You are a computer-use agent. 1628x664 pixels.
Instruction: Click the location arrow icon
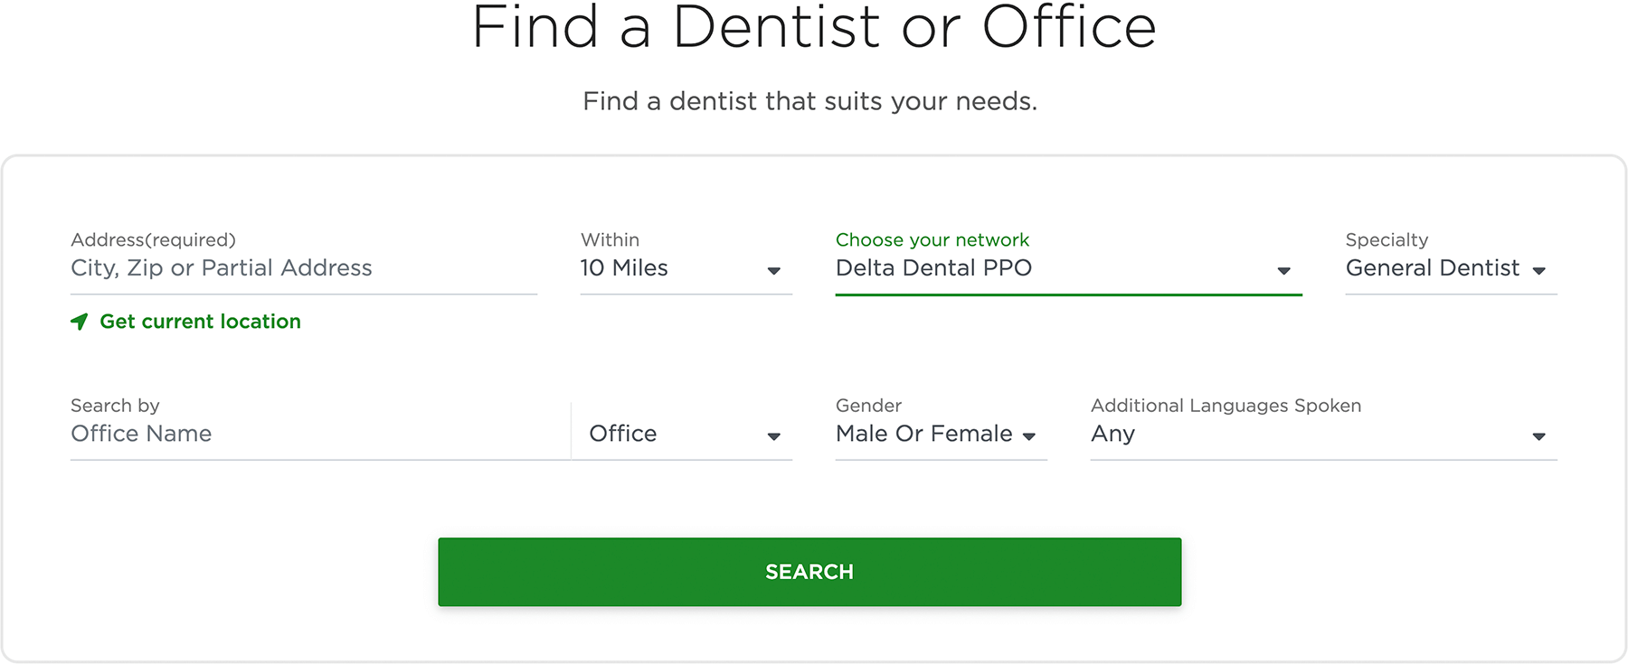coord(80,322)
